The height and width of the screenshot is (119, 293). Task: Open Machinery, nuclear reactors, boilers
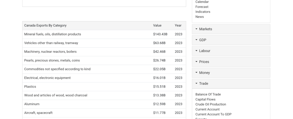click(x=50, y=52)
